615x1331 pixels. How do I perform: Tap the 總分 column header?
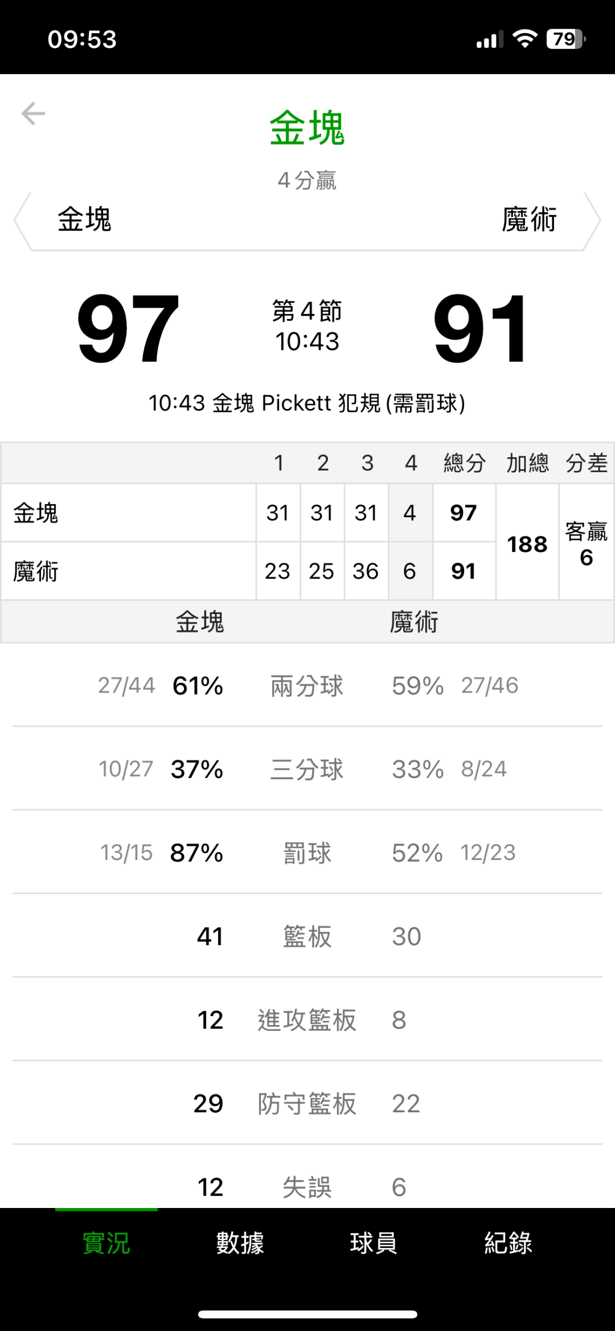pos(464,463)
